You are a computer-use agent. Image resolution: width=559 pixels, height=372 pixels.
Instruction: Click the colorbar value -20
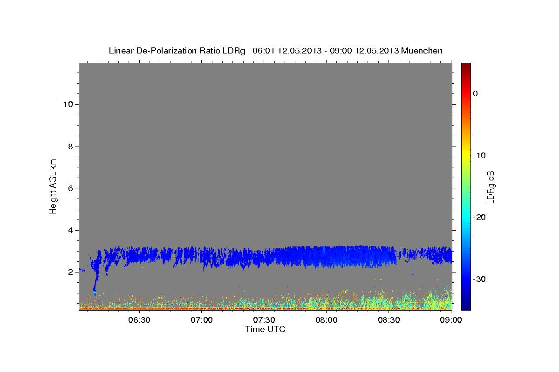point(479,217)
